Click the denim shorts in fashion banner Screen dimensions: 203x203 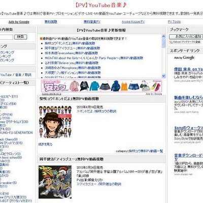(133, 86)
